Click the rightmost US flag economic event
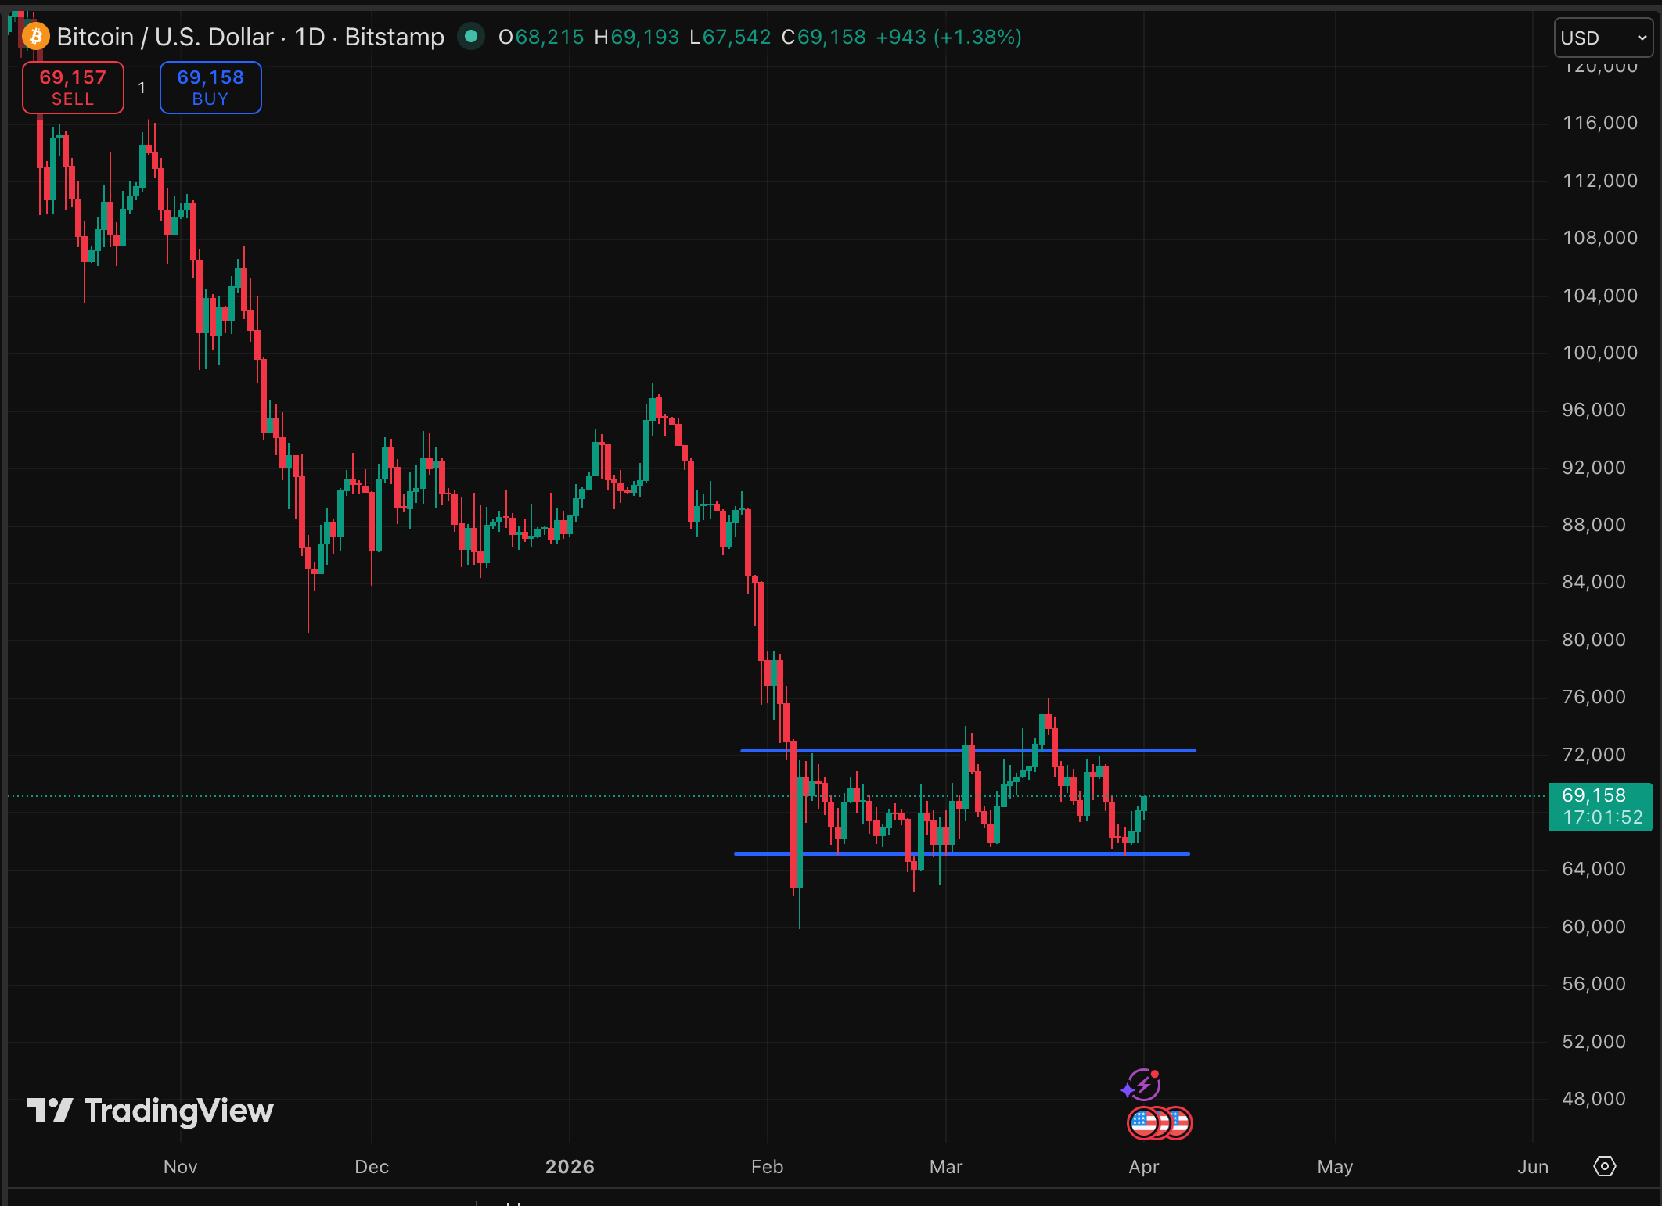The width and height of the screenshot is (1662, 1206). coord(1180,1123)
